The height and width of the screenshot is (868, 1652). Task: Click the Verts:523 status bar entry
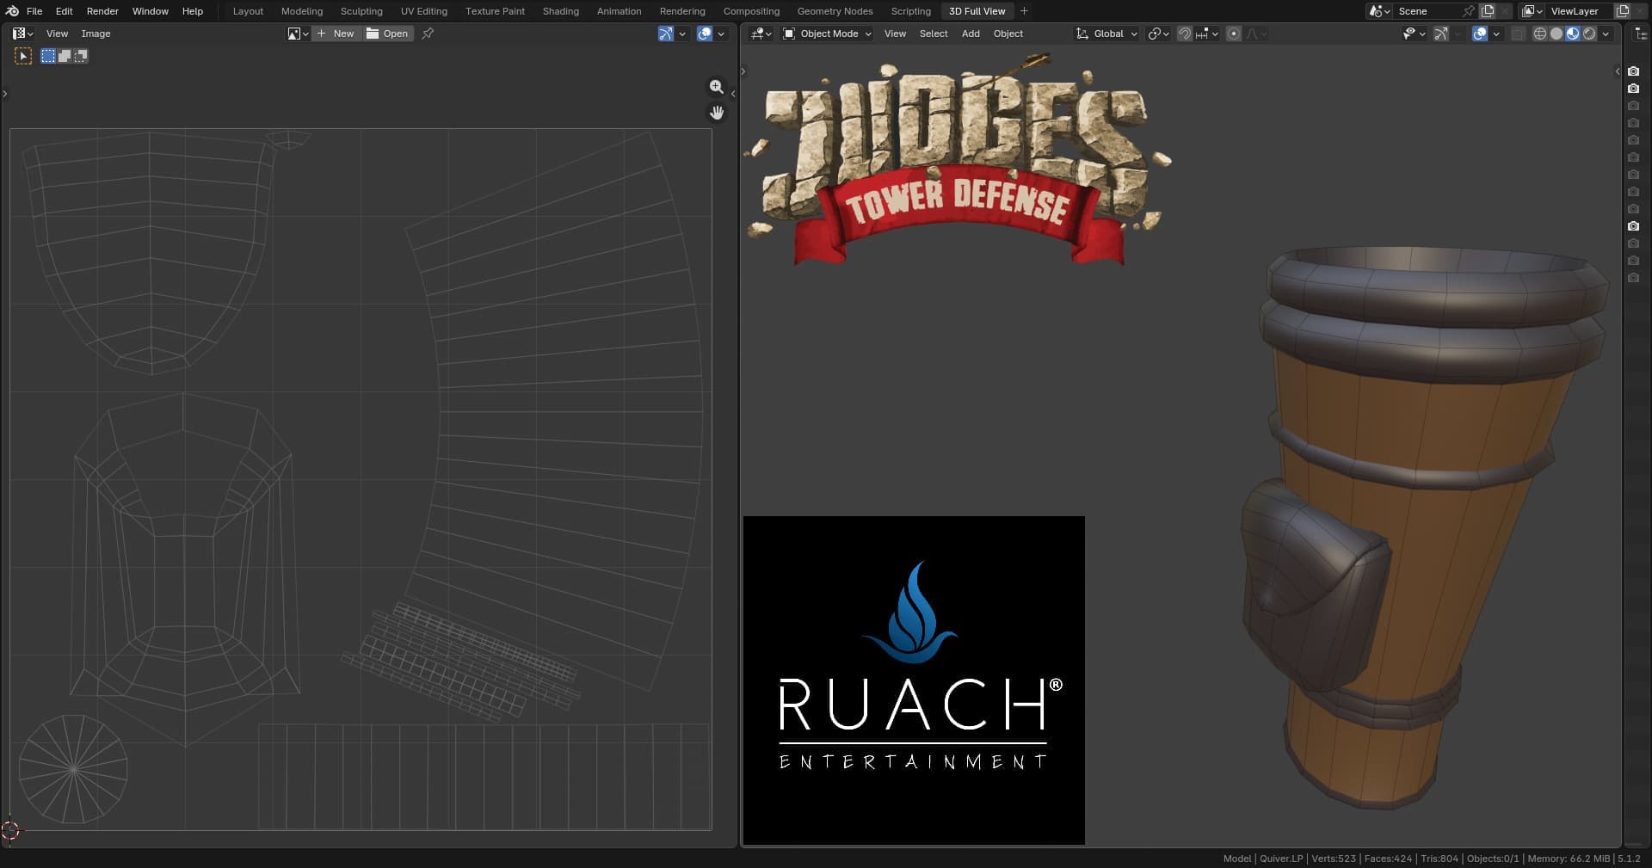[x=1334, y=859]
